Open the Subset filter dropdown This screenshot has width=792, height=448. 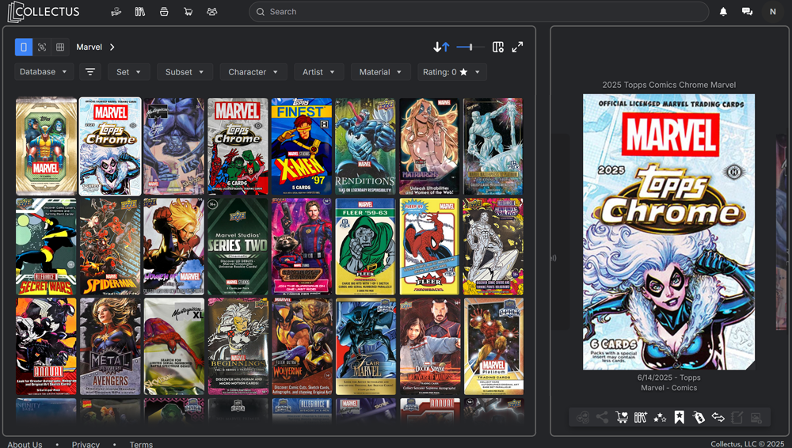pos(185,72)
